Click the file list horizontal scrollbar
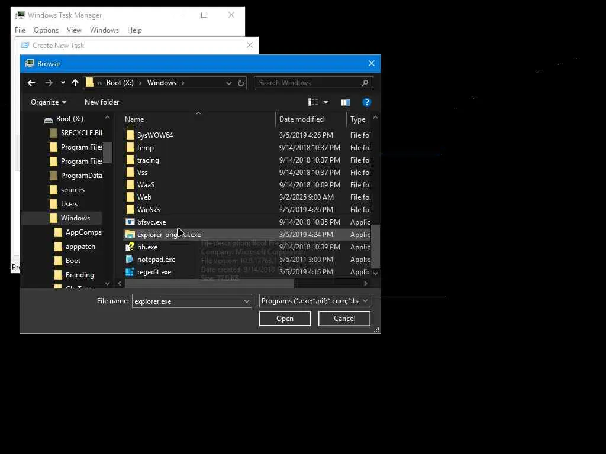This screenshot has height=454, width=606. [x=209, y=283]
